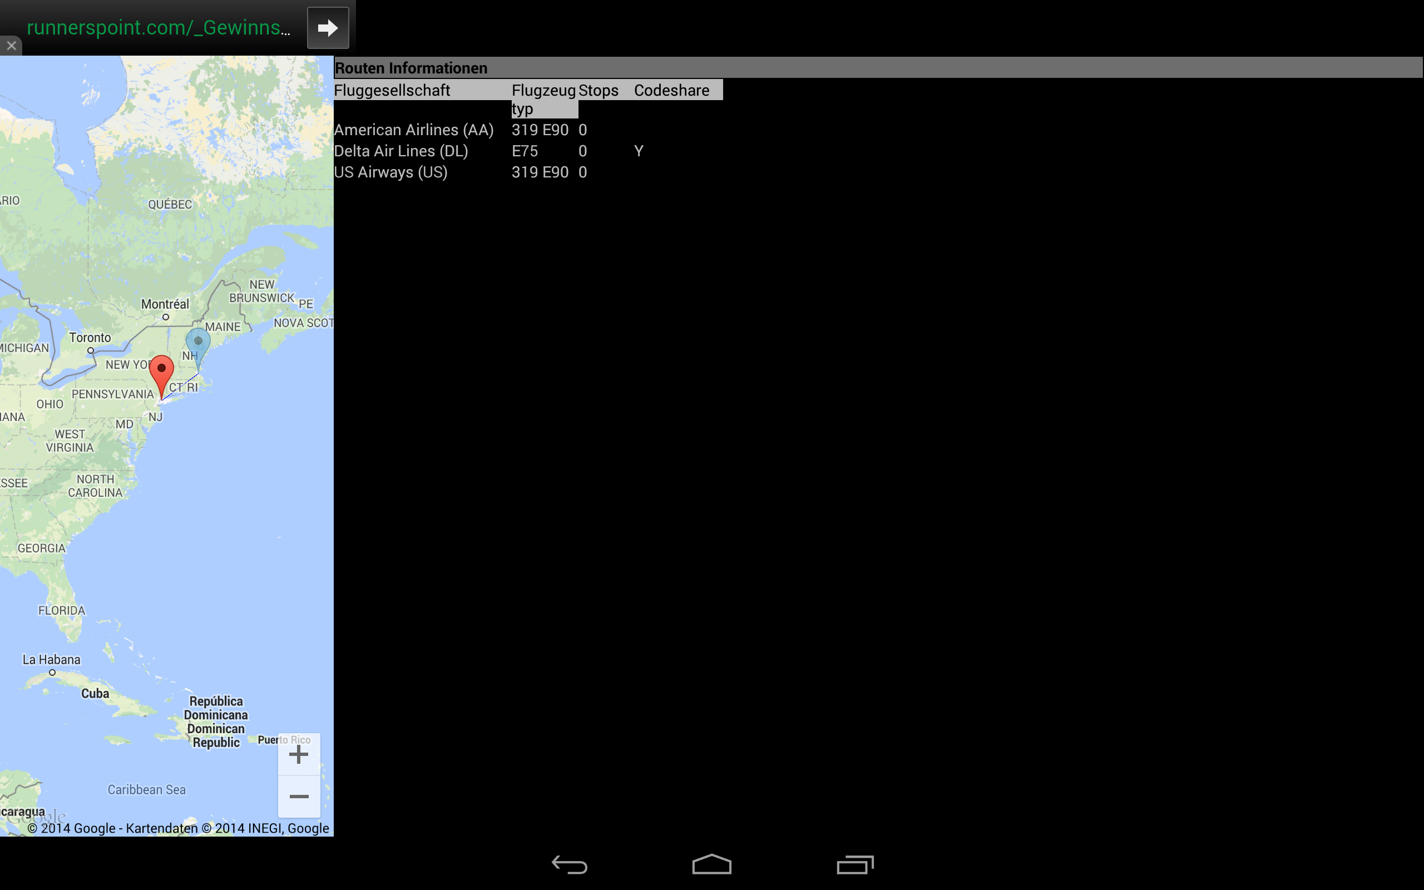Screen dimensions: 1424x890
Task: Click the Stops column header
Action: (598, 90)
